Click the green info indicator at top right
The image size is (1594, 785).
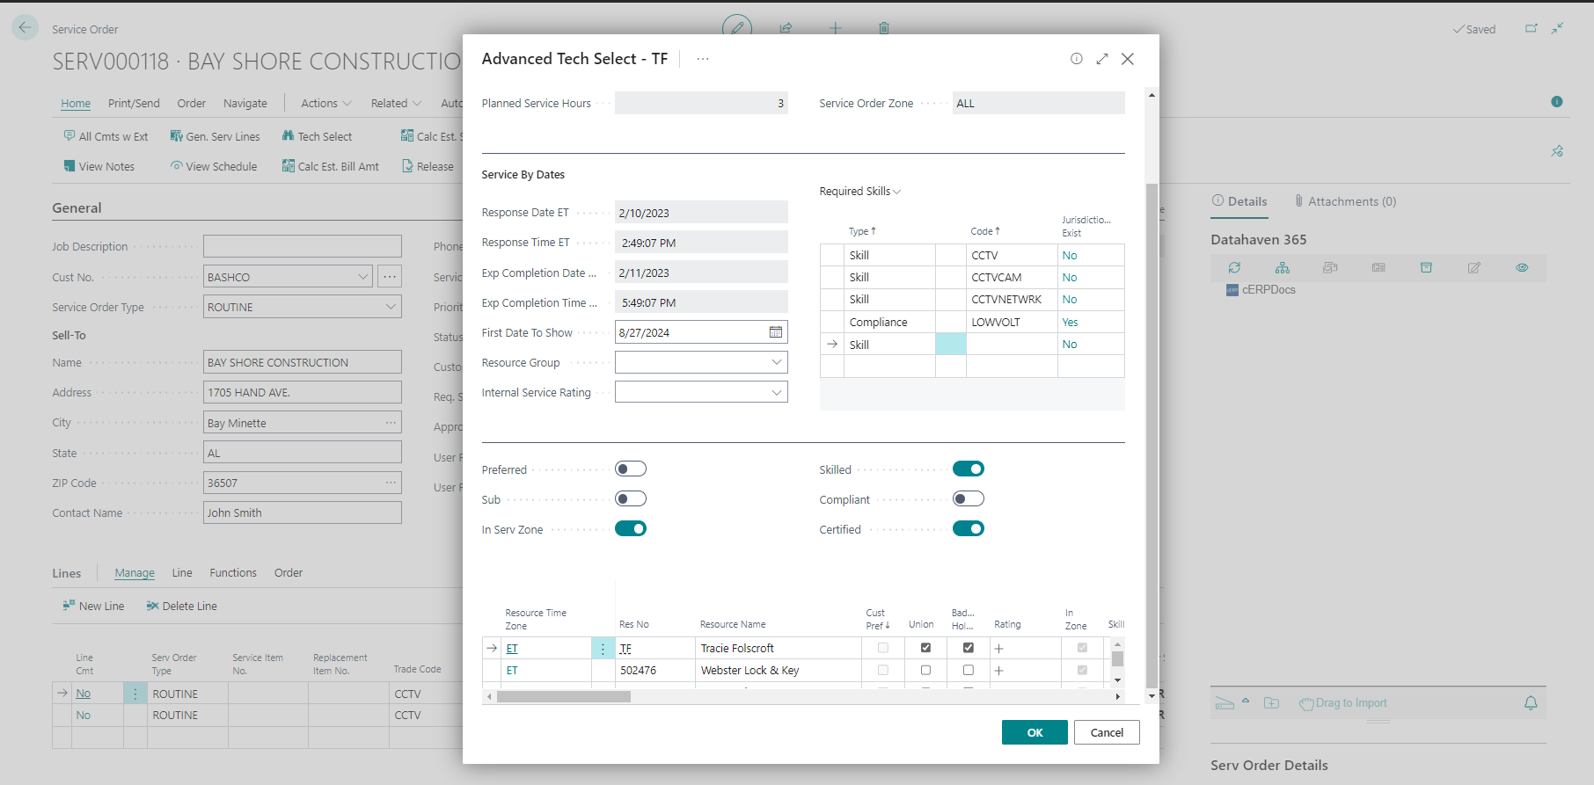click(x=1557, y=102)
